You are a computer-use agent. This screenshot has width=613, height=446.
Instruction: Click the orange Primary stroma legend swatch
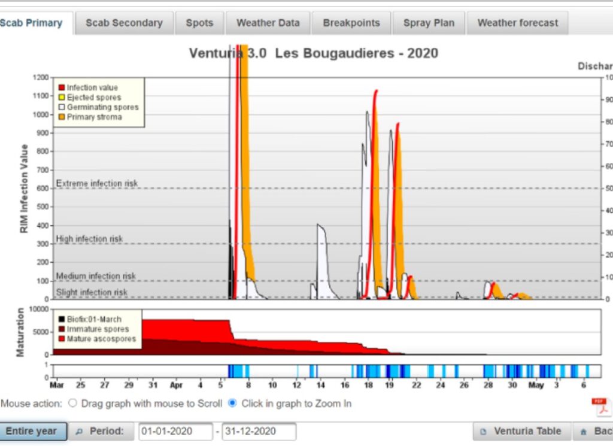coord(62,117)
